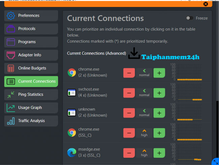Open the Protocols section
The height and width of the screenshot is (165, 219).
click(31, 29)
